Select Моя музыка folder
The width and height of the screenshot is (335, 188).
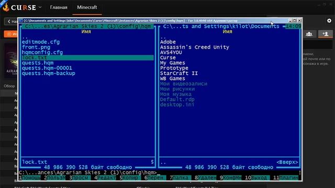tap(176, 94)
